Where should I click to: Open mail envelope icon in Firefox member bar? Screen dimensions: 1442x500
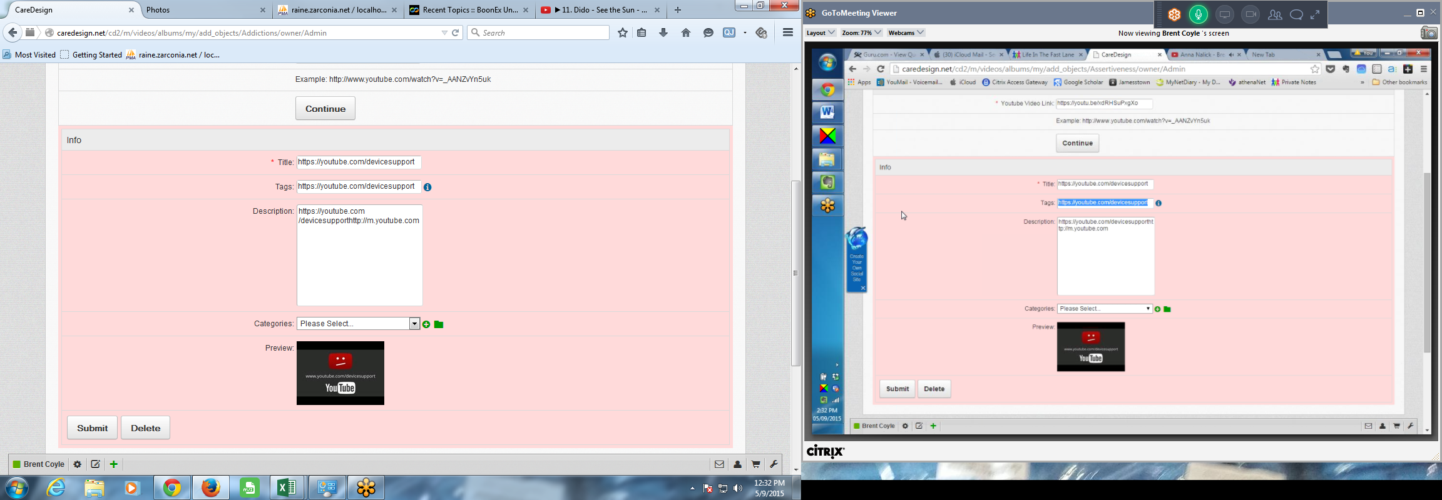click(x=719, y=464)
